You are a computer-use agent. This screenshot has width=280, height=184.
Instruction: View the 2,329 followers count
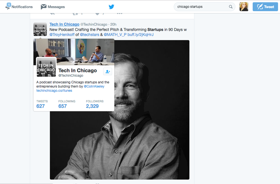(92, 106)
